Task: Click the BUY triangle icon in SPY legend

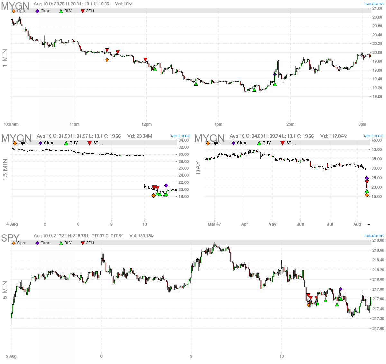Action: (x=61, y=243)
